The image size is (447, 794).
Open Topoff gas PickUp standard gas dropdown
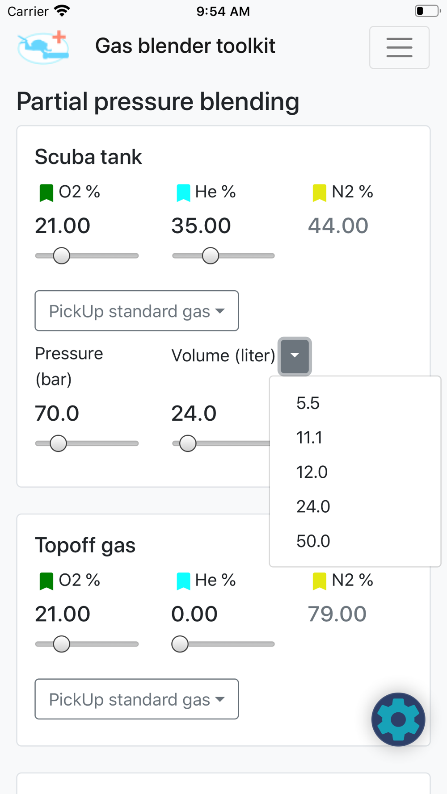137,699
